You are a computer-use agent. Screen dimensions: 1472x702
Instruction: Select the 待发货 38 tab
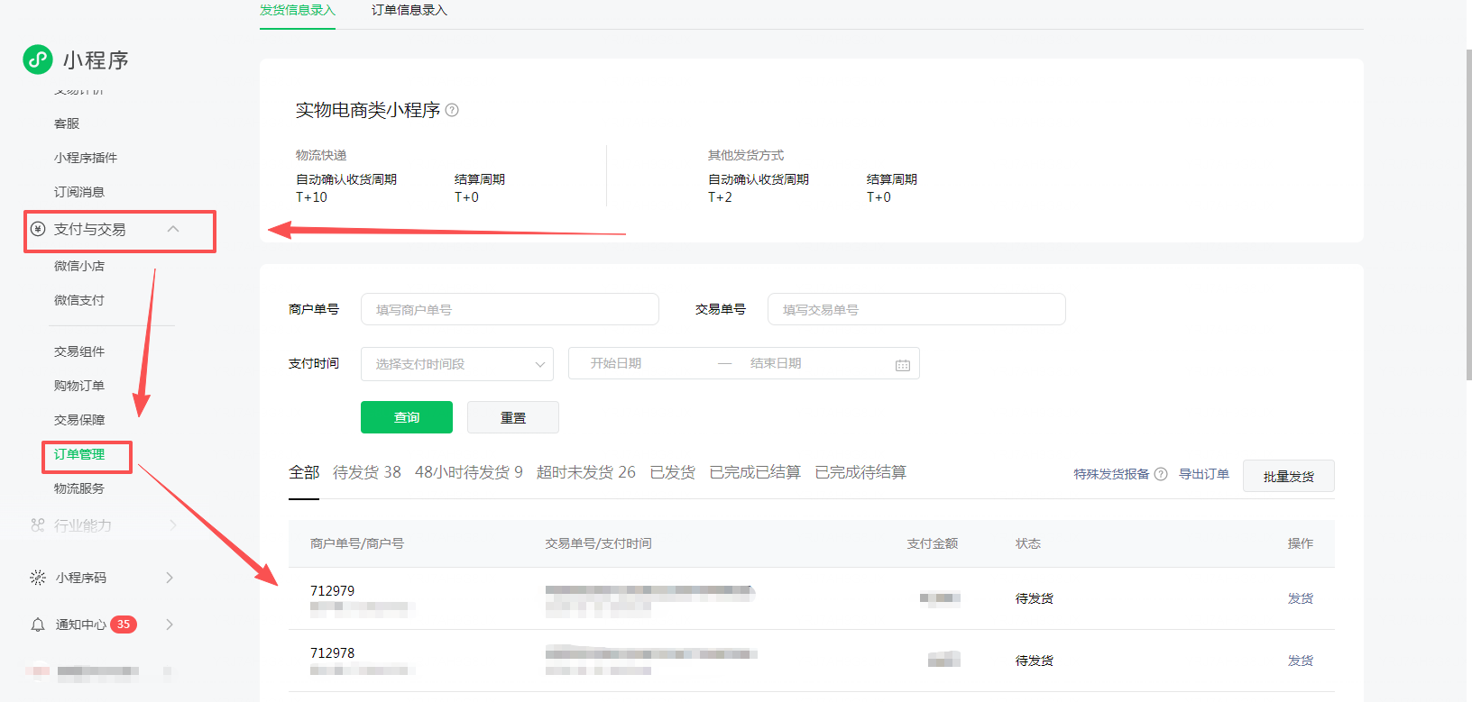point(366,472)
